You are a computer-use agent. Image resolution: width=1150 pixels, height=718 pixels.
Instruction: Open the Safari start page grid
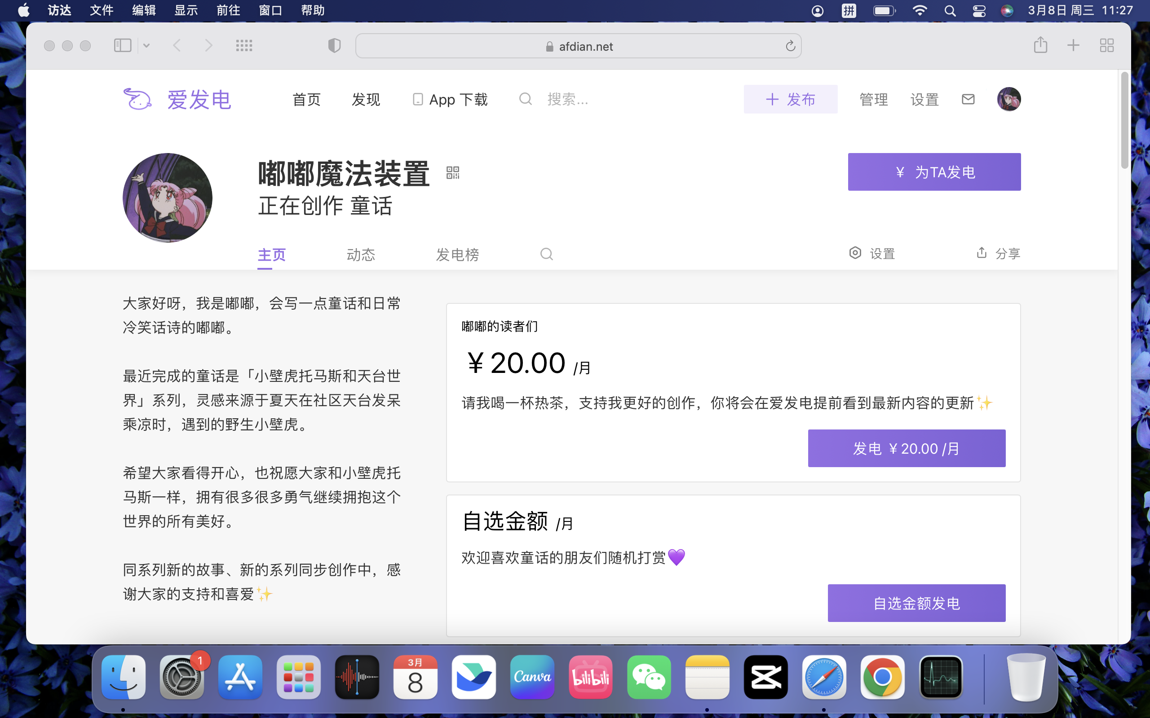244,46
